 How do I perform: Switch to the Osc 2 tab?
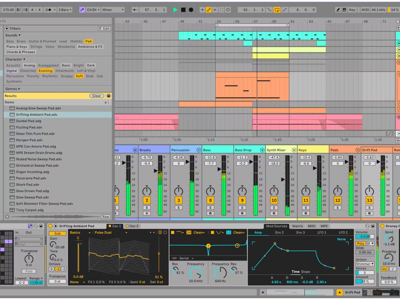tap(132, 226)
